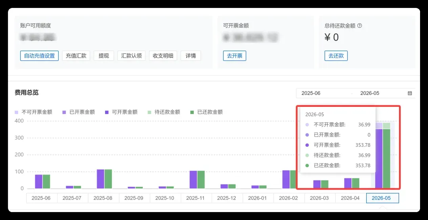Click the 提现 button

point(104,56)
